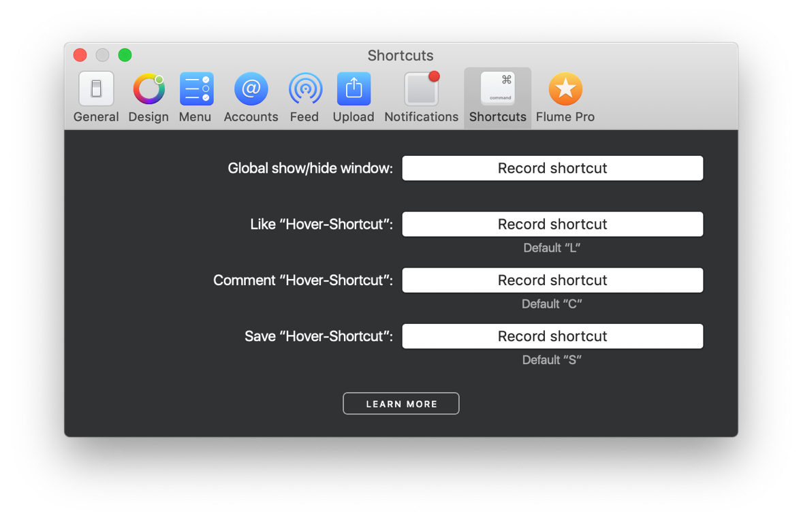Open the General preferences switch icon
The height and width of the screenshot is (520, 801).
coord(96,88)
